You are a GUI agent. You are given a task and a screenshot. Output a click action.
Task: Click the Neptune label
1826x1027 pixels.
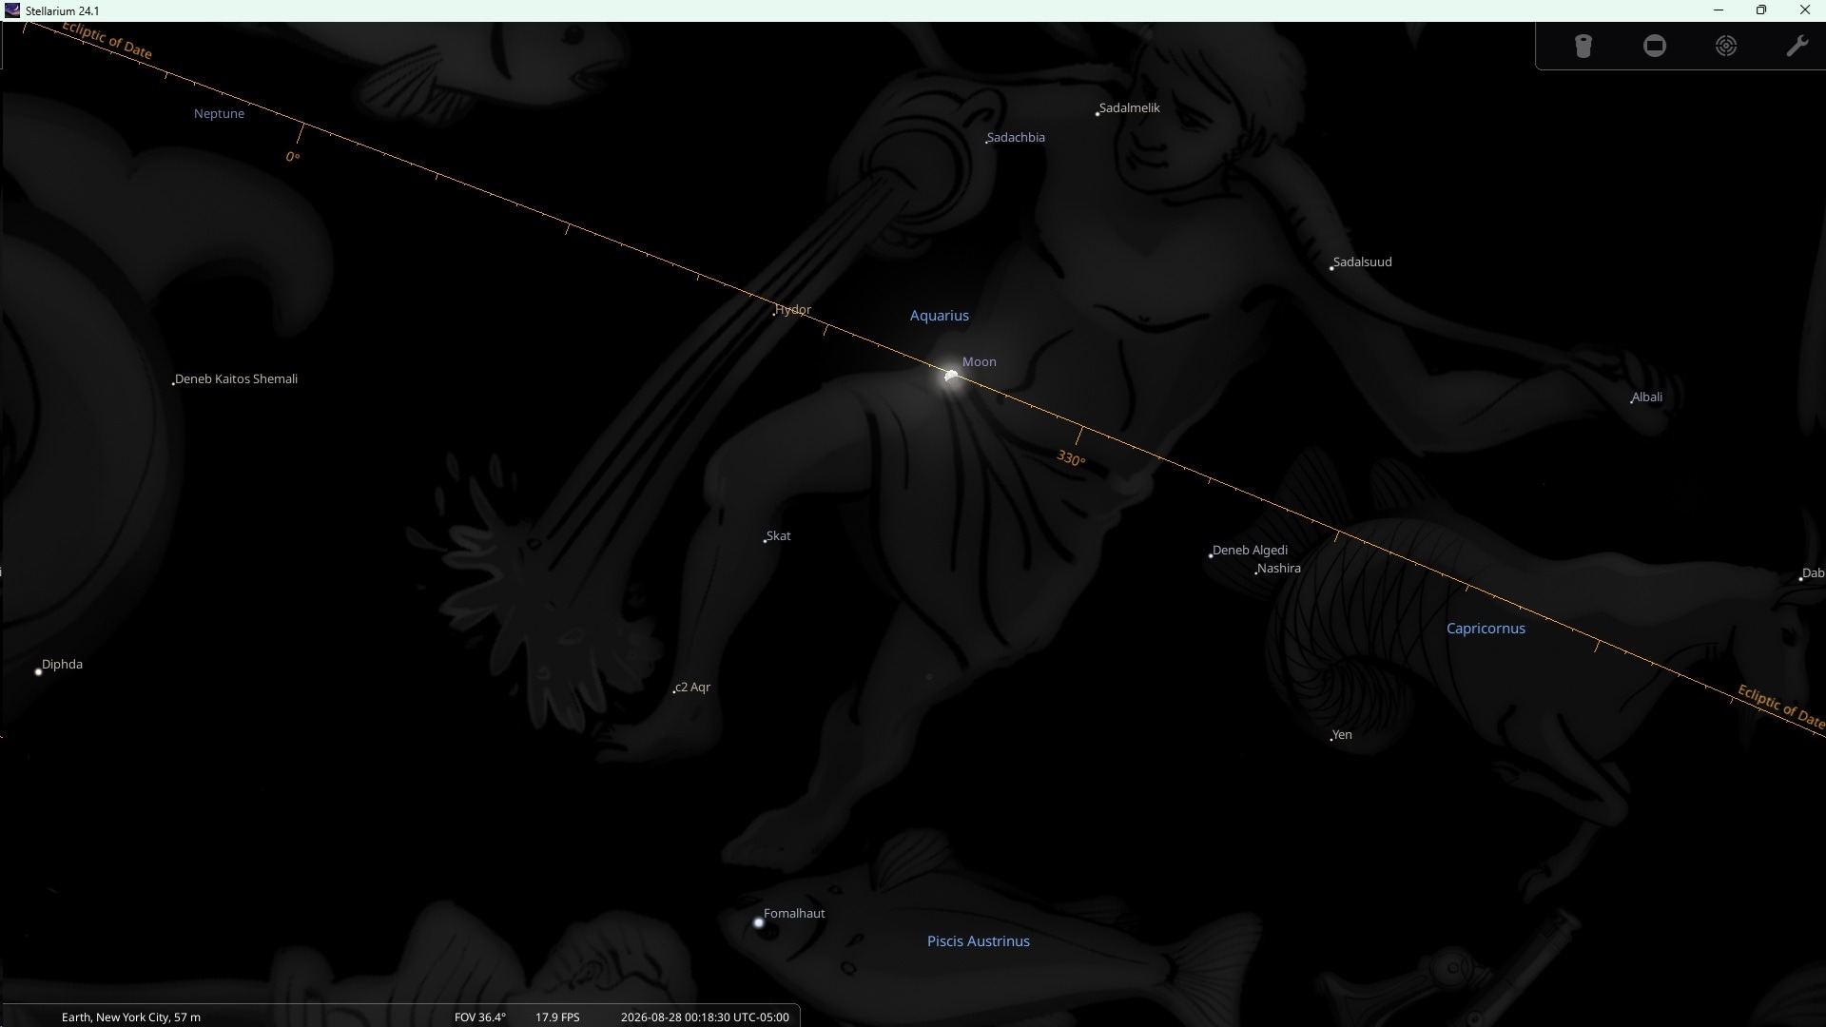pos(219,113)
